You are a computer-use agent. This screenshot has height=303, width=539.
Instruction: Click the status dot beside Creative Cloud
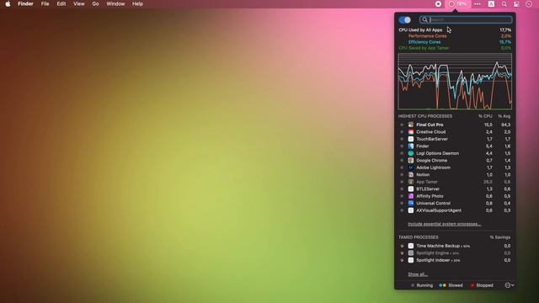402,132
